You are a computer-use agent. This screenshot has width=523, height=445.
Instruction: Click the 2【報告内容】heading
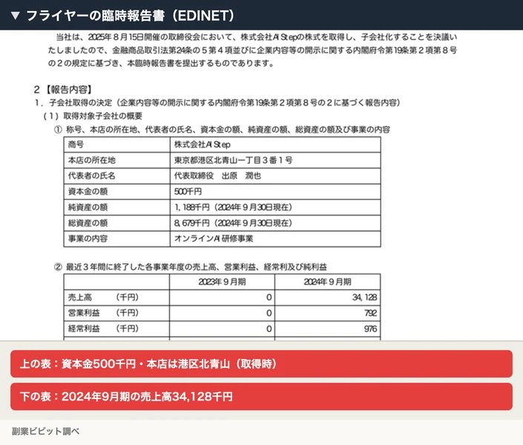[63, 90]
